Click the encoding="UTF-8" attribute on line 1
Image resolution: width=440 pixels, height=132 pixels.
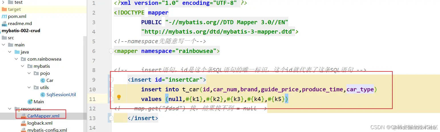210,3
